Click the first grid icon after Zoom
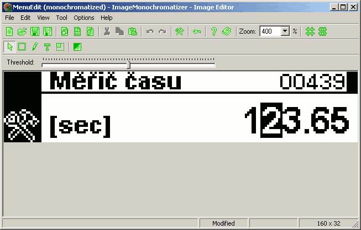The height and width of the screenshot is (230, 361). (310, 31)
